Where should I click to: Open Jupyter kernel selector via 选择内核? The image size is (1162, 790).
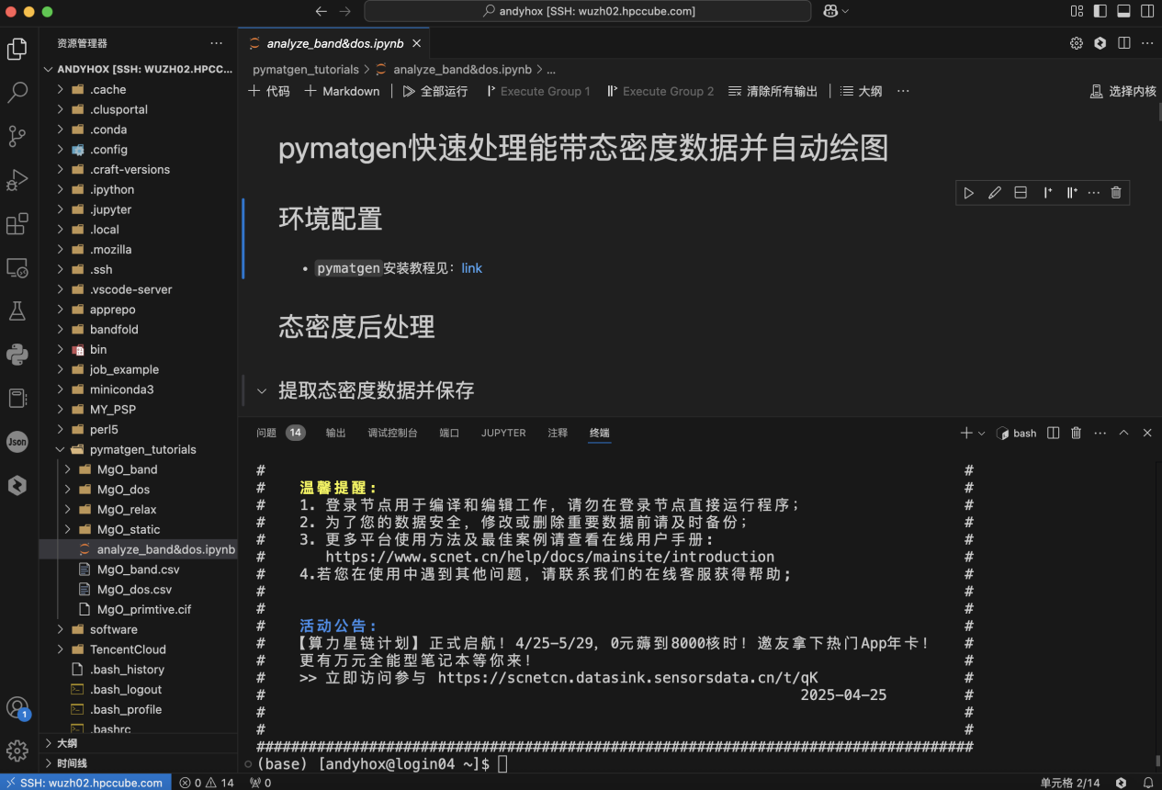(x=1123, y=91)
